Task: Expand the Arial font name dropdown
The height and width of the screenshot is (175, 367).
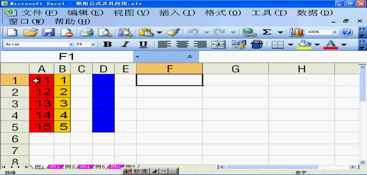Action: coord(71,44)
